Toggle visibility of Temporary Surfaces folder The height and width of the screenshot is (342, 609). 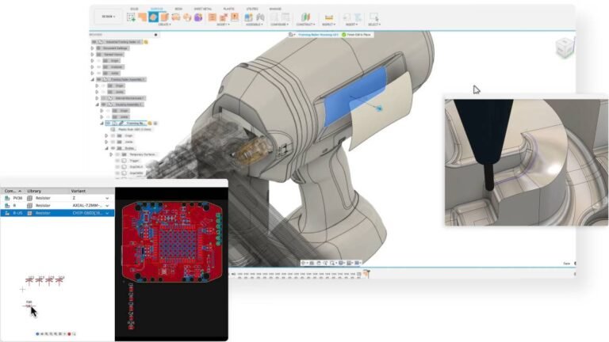pos(117,154)
